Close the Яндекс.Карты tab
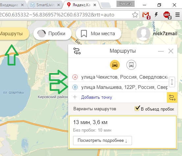Viewport: 182px width, 156px height. (95, 5)
